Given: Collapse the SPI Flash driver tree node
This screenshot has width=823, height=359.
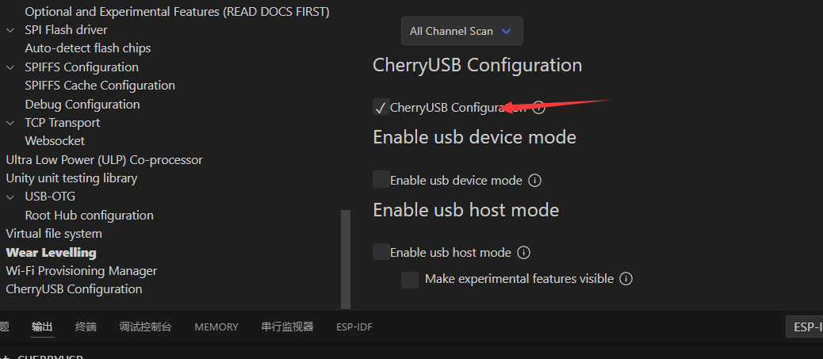Looking at the screenshot, I should 10,30.
